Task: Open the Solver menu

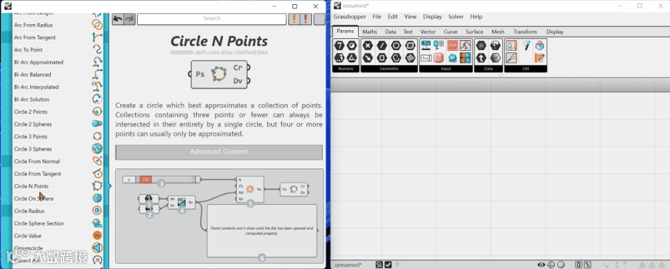Action: 456,17
